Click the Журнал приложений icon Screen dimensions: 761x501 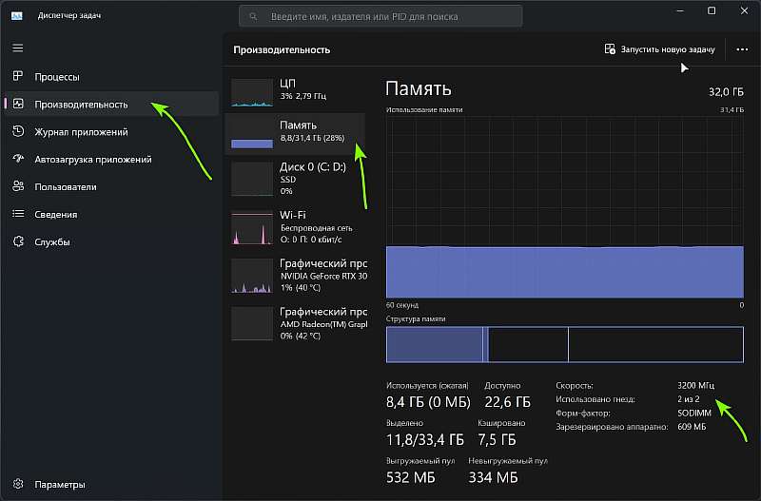18,132
